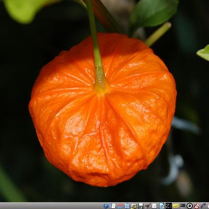Launch the red and black pen-stroke icon
209x209 pixels.
tap(148, 206)
